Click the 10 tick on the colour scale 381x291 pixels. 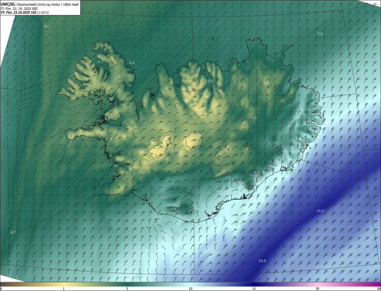190,289
